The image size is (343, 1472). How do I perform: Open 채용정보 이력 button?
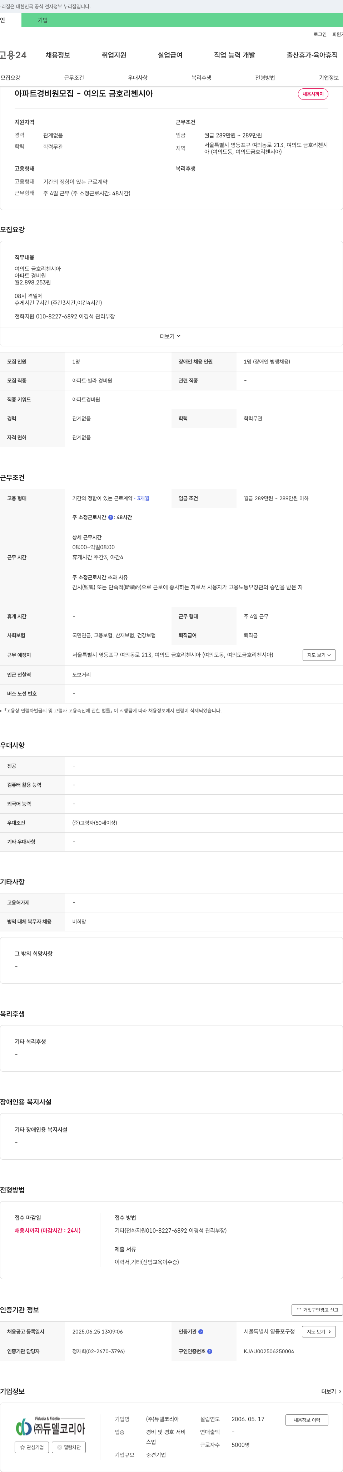pyautogui.click(x=307, y=1420)
